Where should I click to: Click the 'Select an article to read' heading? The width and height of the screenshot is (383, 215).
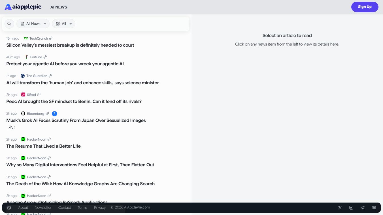click(x=287, y=36)
